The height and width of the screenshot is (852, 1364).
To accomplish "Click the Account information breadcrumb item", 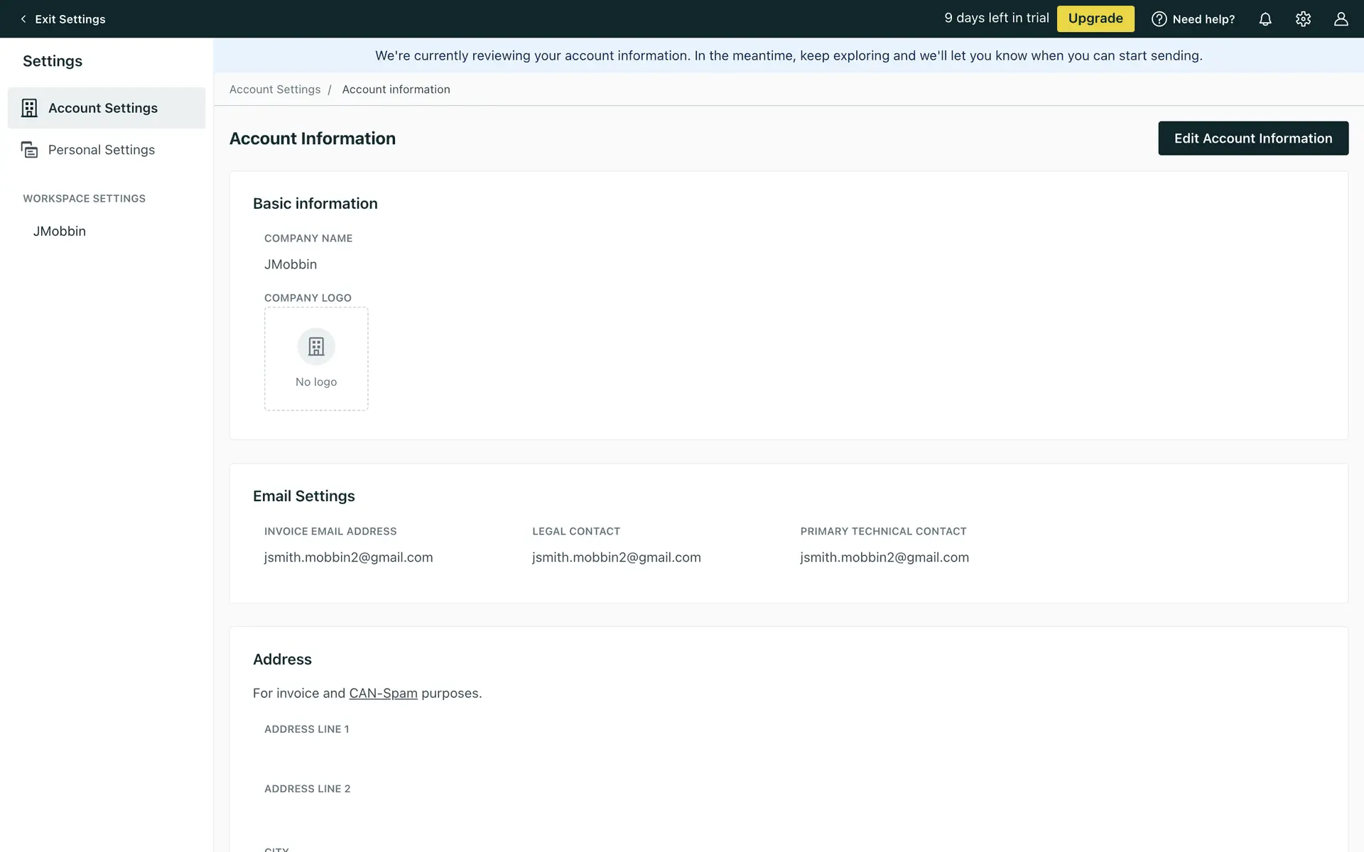I will point(396,89).
